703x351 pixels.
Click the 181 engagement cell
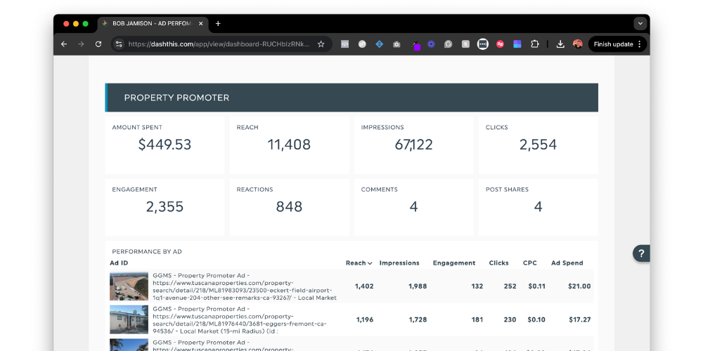(x=477, y=319)
